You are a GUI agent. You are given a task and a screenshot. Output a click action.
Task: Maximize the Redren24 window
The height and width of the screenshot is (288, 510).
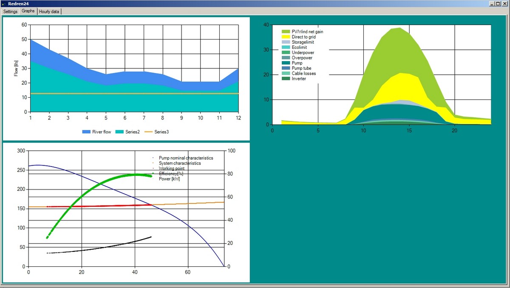(x=498, y=3)
